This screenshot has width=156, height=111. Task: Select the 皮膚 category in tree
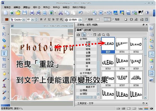click(x=88, y=70)
